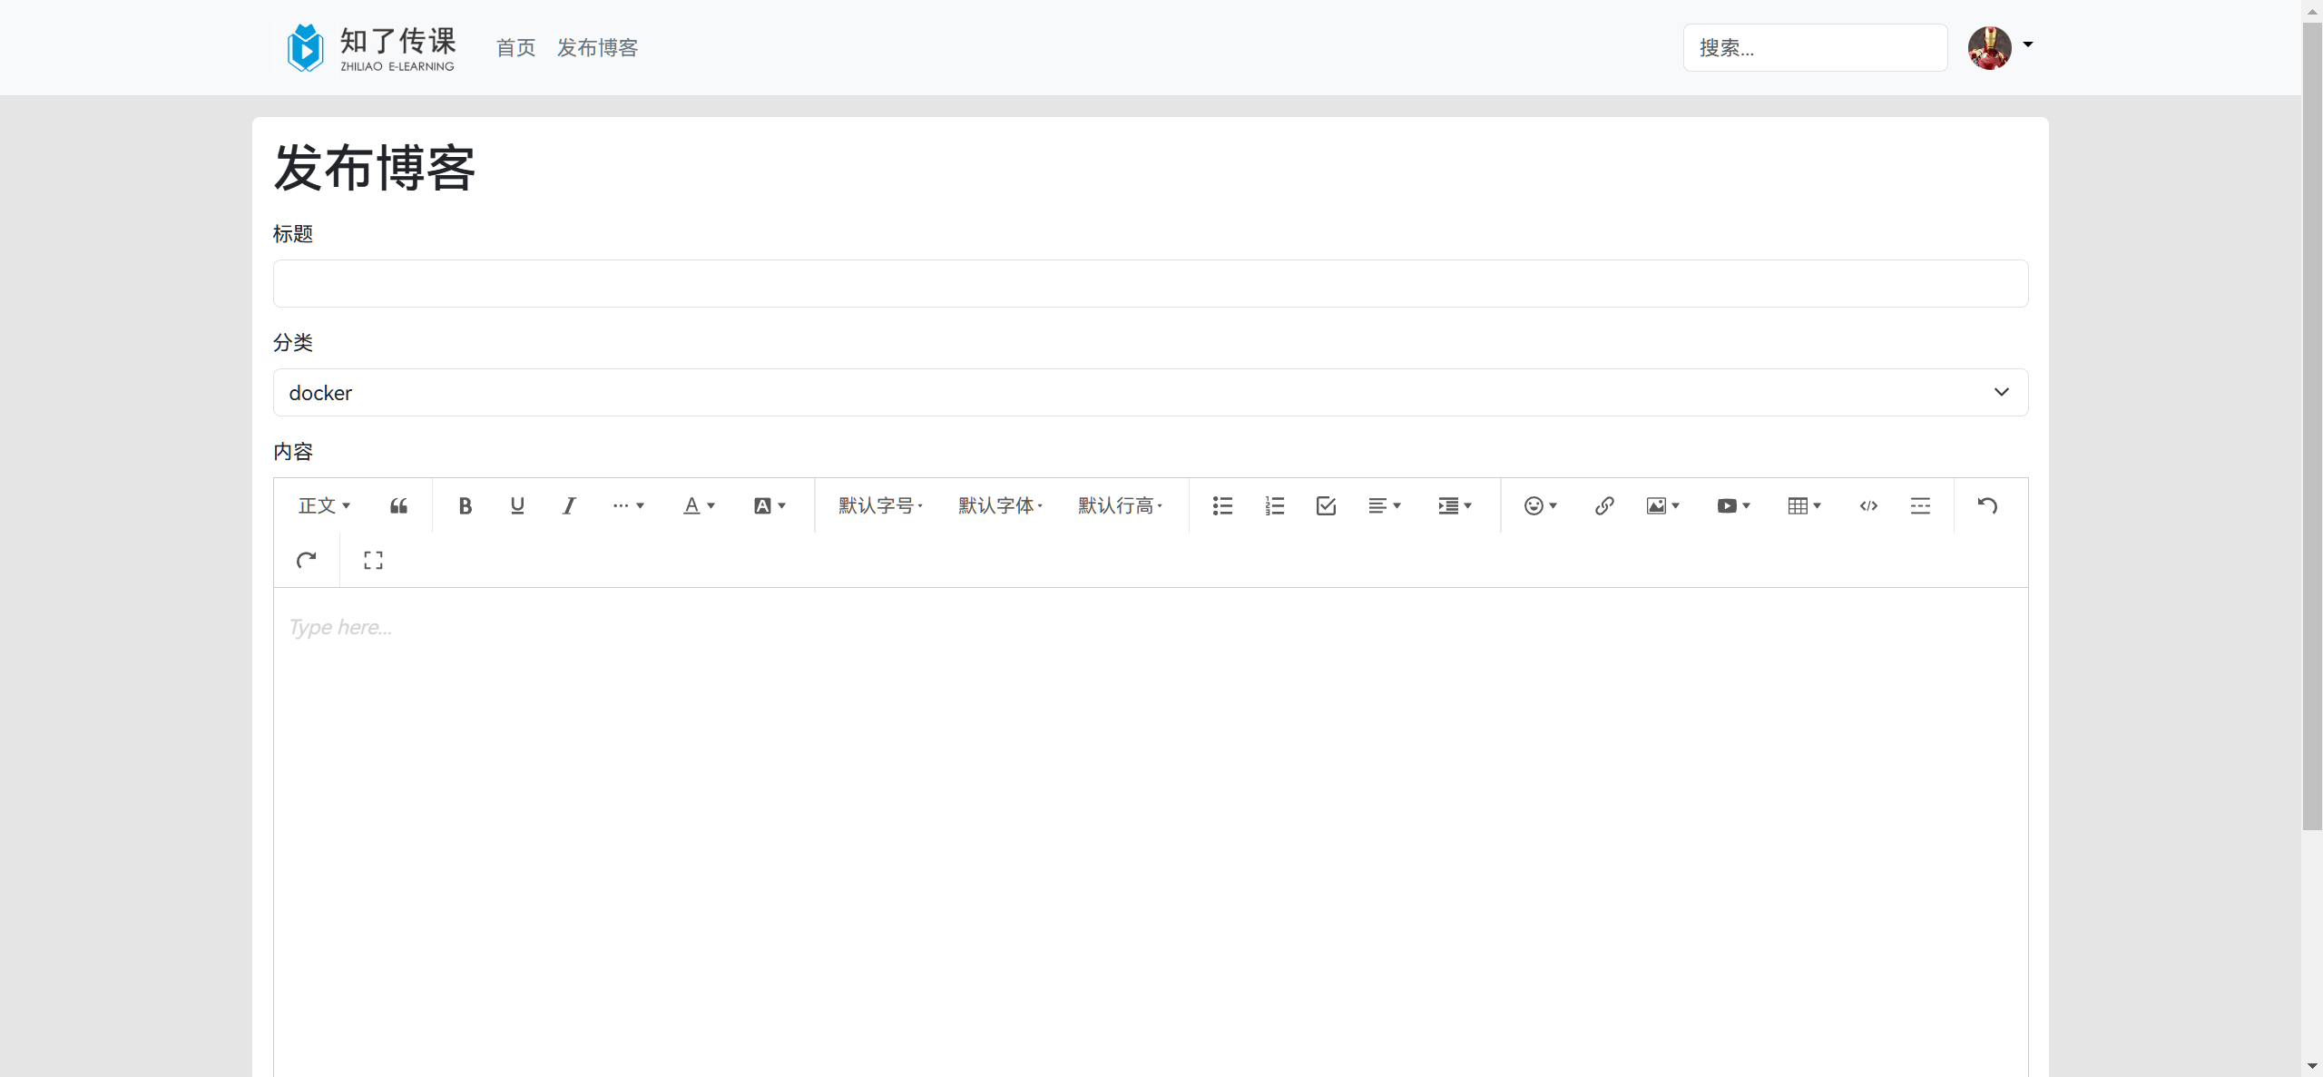Open the more text styles ellipsis menu
This screenshot has width=2323, height=1077.
(628, 505)
